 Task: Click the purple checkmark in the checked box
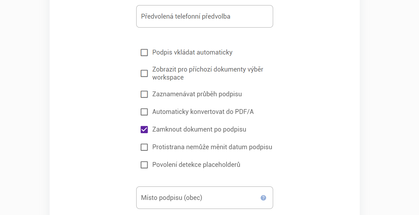click(x=144, y=130)
